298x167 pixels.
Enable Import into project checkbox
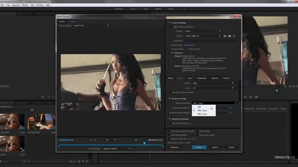point(197,135)
